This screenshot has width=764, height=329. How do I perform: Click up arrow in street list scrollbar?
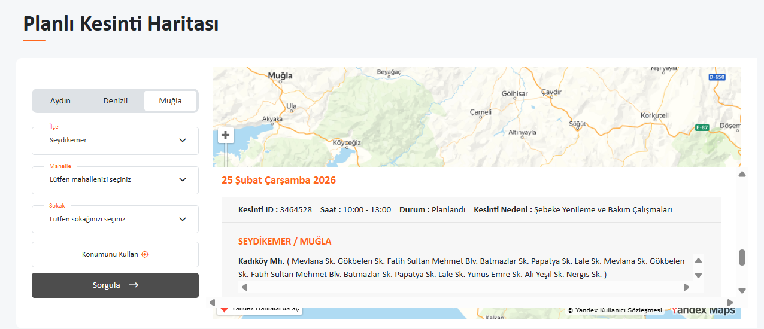click(698, 261)
